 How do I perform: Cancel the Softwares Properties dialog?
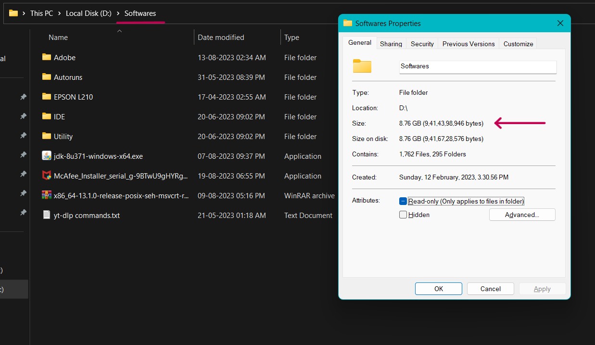(490, 288)
